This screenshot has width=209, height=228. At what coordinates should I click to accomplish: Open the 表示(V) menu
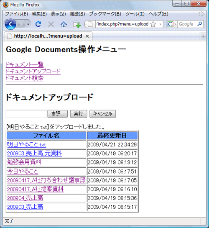[58, 14]
